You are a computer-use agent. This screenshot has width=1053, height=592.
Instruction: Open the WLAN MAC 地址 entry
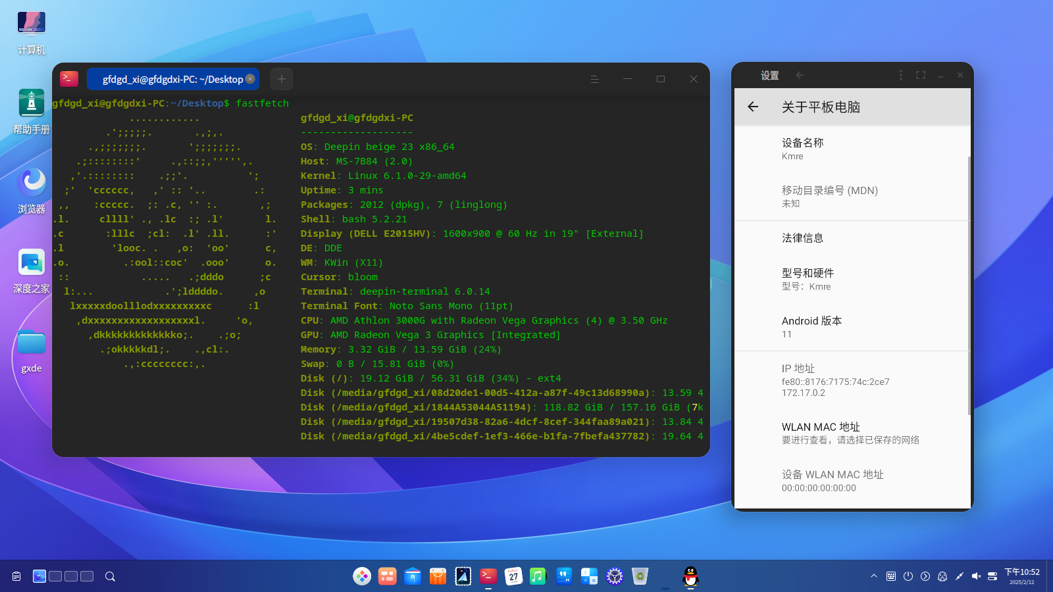(852, 433)
